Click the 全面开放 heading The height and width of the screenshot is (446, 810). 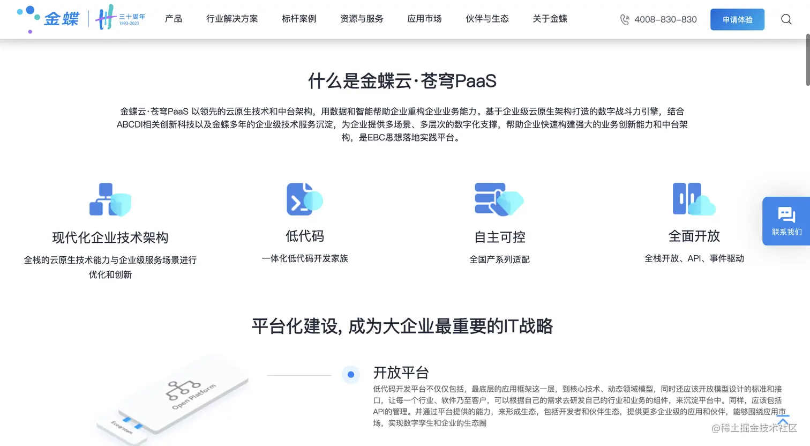click(694, 236)
